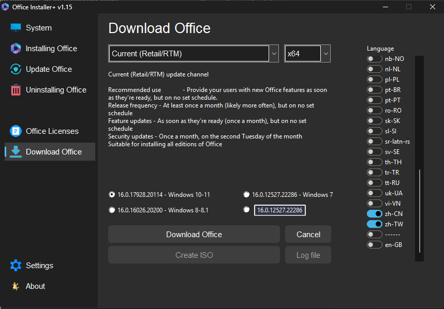The height and width of the screenshot is (309, 444).
Task: Open Settings via the gear icon
Action: coord(16,266)
